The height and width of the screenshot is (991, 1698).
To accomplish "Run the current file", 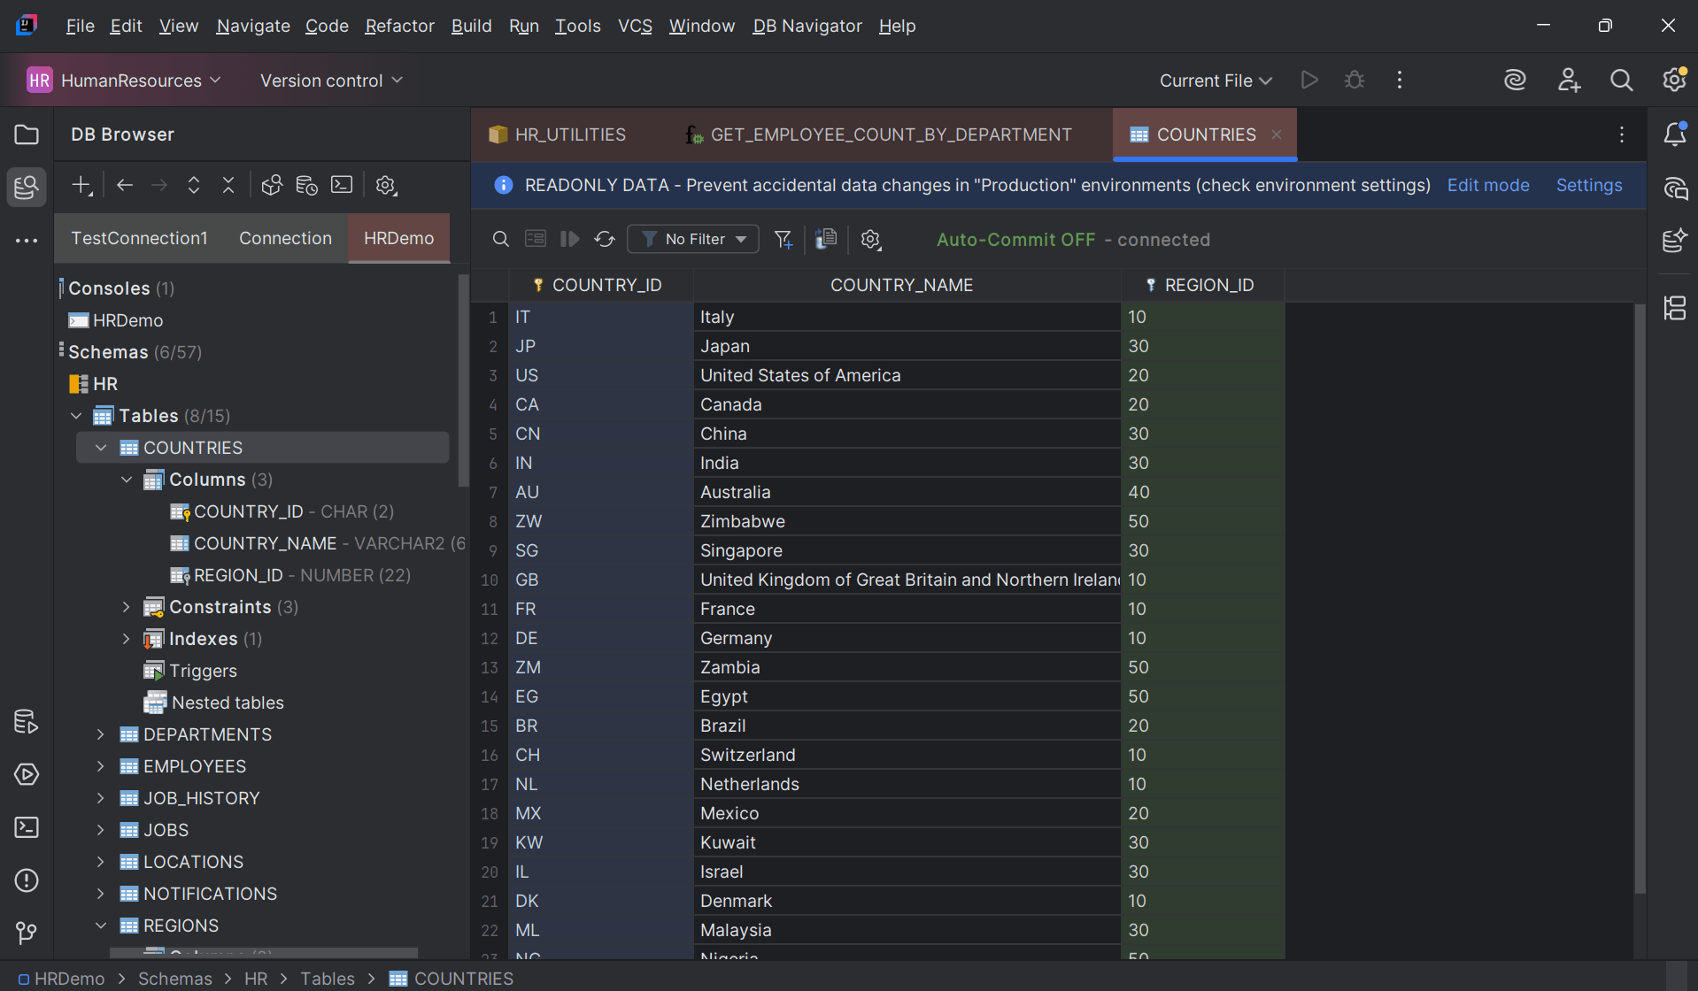I will click(x=1309, y=80).
